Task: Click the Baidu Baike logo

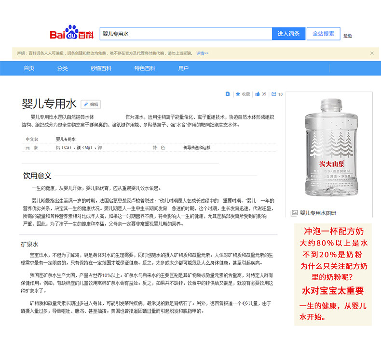Action: coord(71,32)
